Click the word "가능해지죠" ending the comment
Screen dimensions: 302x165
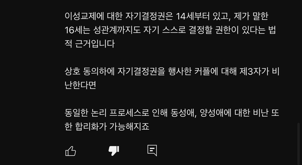tap(129, 127)
